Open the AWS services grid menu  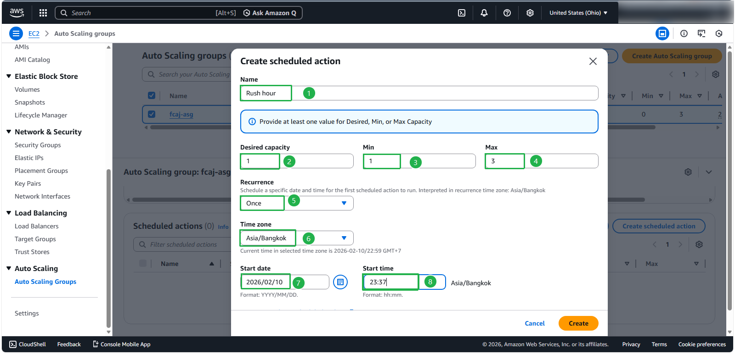pyautogui.click(x=43, y=13)
